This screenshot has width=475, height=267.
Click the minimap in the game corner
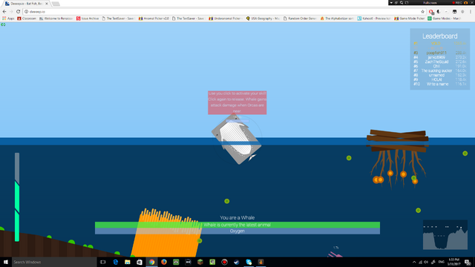click(445, 235)
